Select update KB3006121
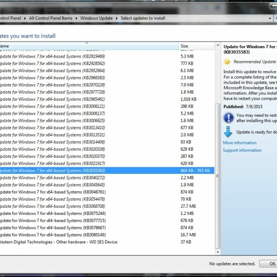277x277 pixels. (x=107, y=106)
